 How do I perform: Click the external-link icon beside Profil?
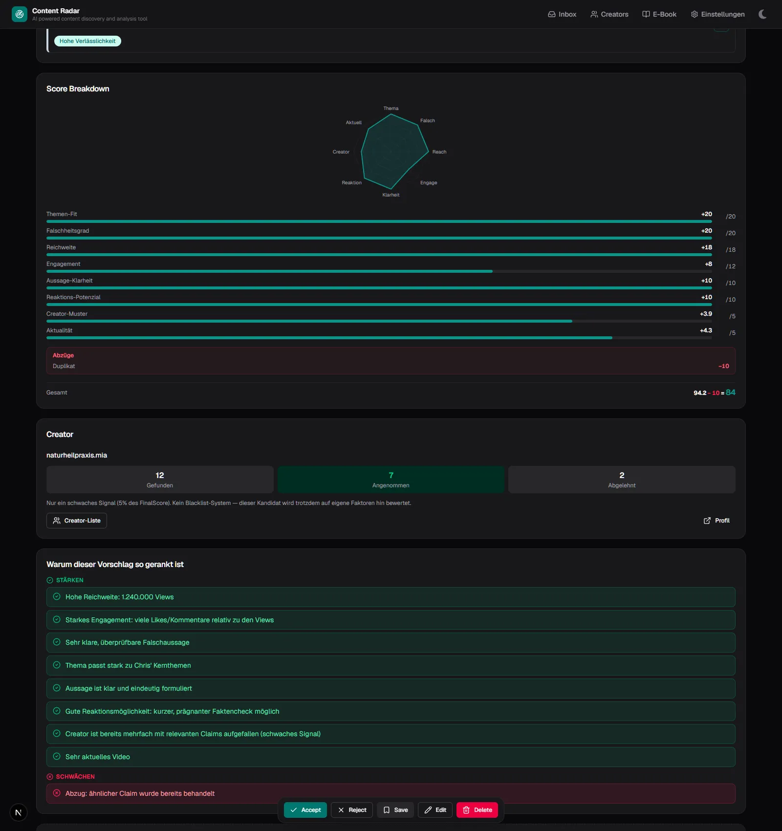click(707, 521)
